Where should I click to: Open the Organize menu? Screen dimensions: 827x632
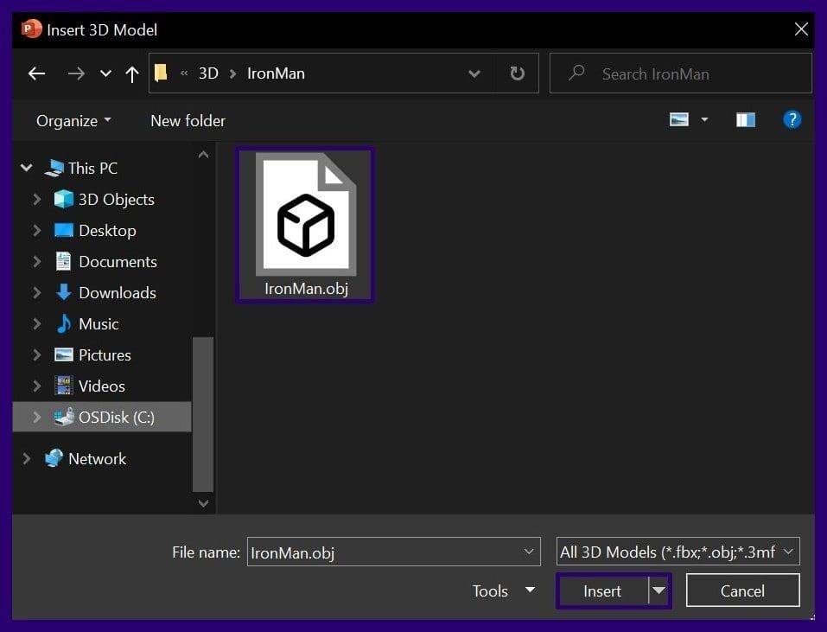click(x=73, y=121)
